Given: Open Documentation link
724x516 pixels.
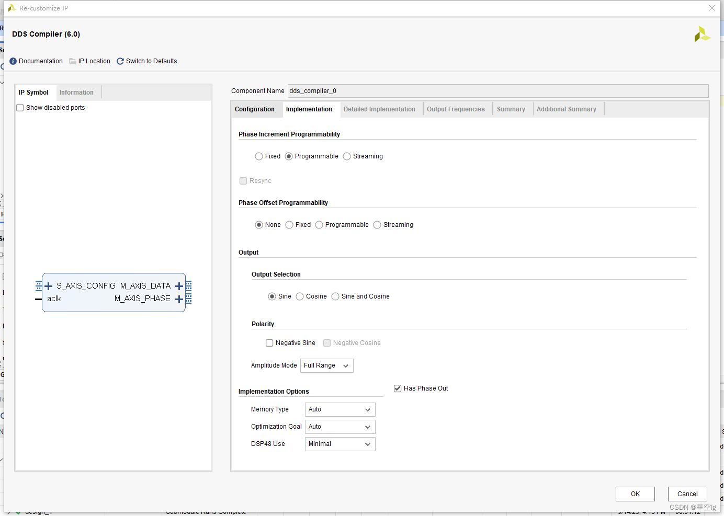Looking at the screenshot, I should point(41,61).
